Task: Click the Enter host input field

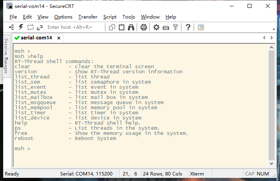Action: [x=75, y=27]
